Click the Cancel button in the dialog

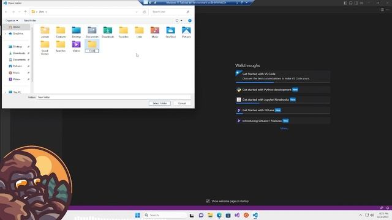(x=182, y=103)
